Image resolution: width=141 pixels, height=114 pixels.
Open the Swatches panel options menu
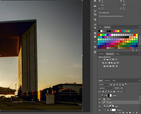pos(139,27)
